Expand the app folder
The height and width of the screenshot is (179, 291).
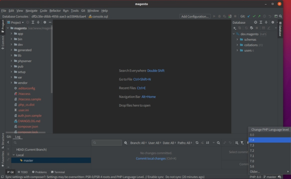(11, 34)
